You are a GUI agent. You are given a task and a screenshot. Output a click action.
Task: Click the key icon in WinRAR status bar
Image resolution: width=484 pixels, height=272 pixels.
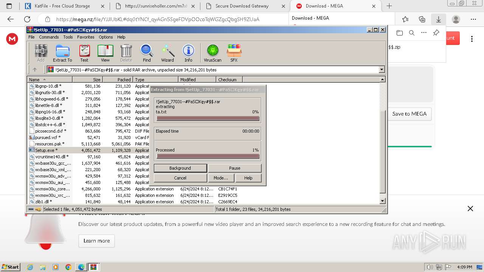coord(38,209)
